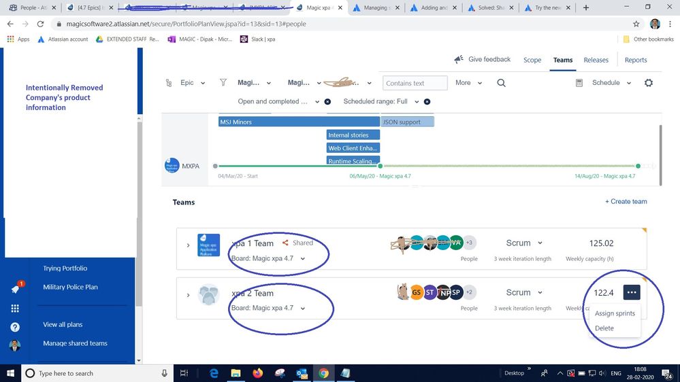Screen dimensions: 680x382
Task: Change board for xpa 2 Team
Action: point(268,308)
